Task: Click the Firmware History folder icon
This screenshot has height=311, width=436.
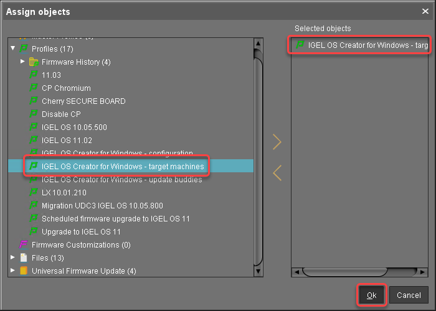Action: point(34,62)
